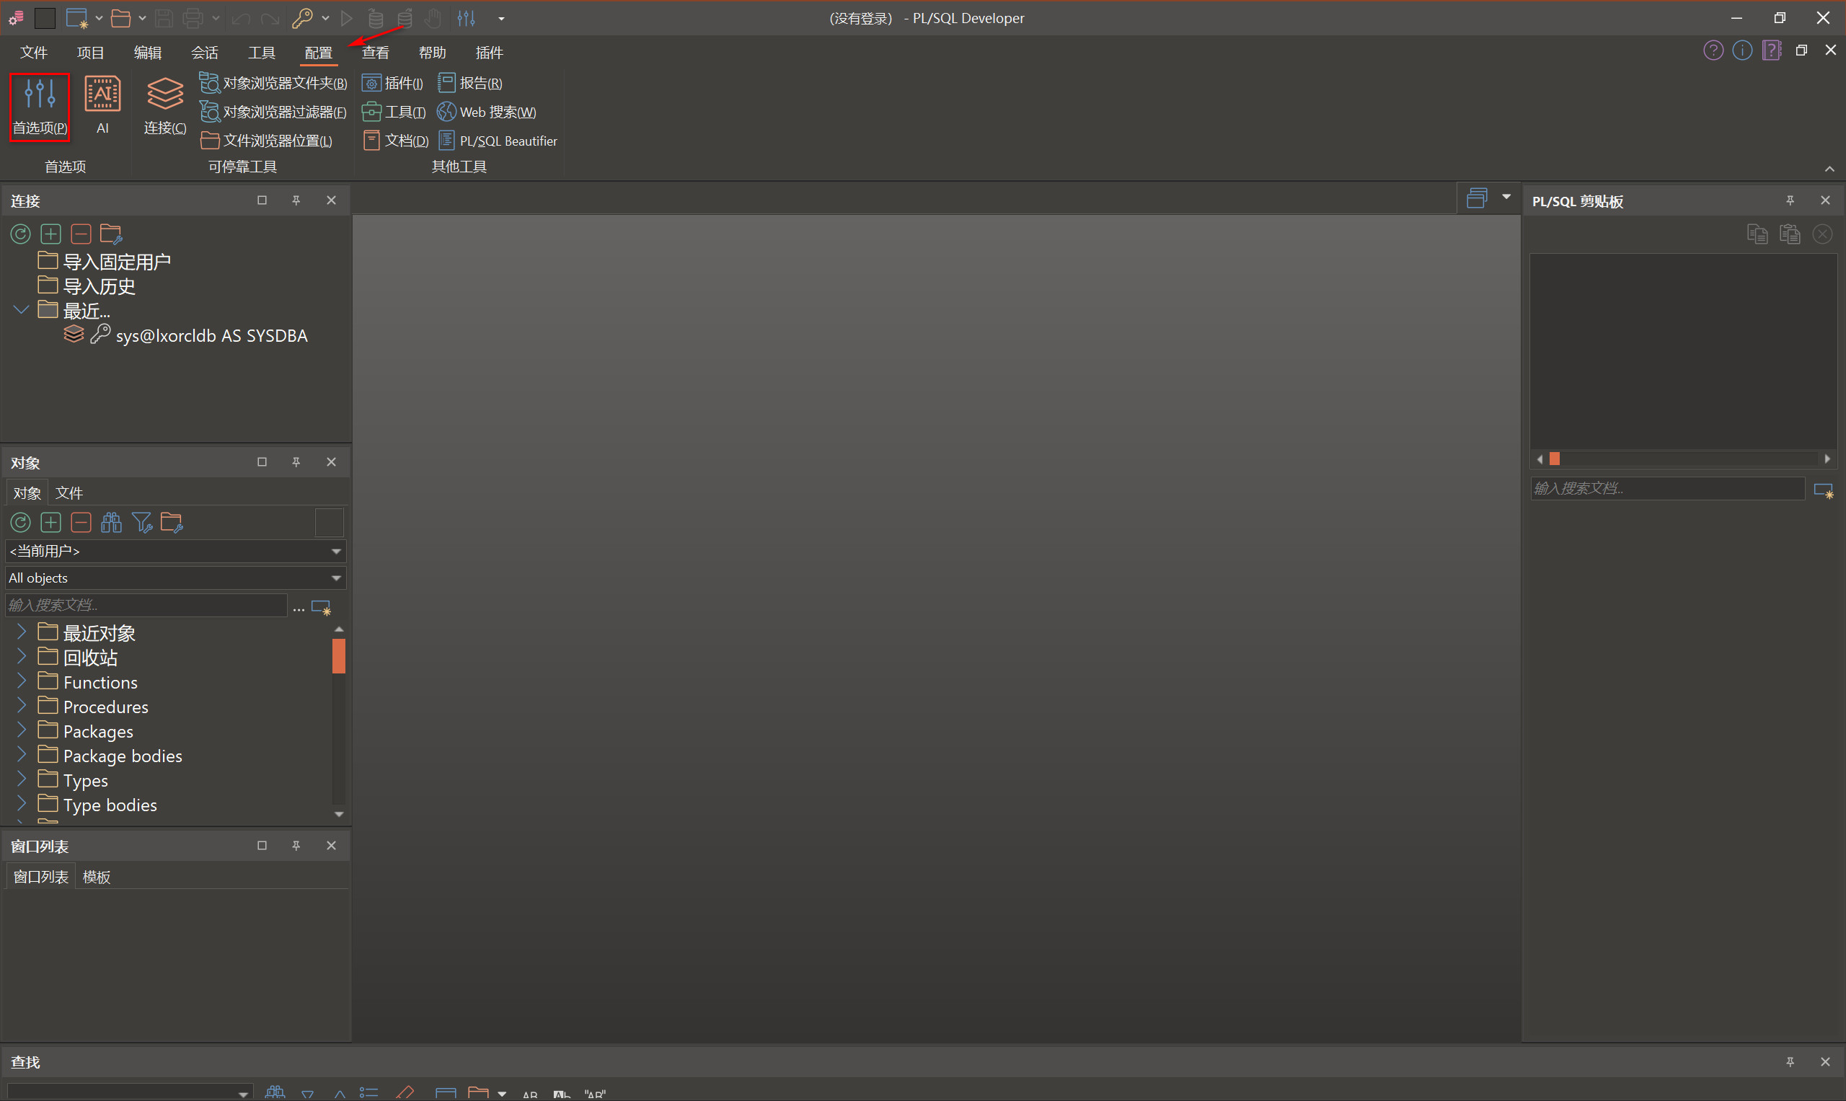The image size is (1846, 1101).
Task: Click the PL/SQL Beautifier icon
Action: pyautogui.click(x=446, y=140)
